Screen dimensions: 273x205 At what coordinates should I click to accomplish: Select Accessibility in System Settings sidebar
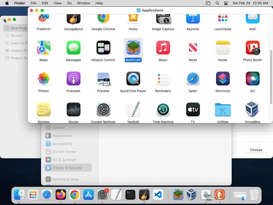[67, 144]
